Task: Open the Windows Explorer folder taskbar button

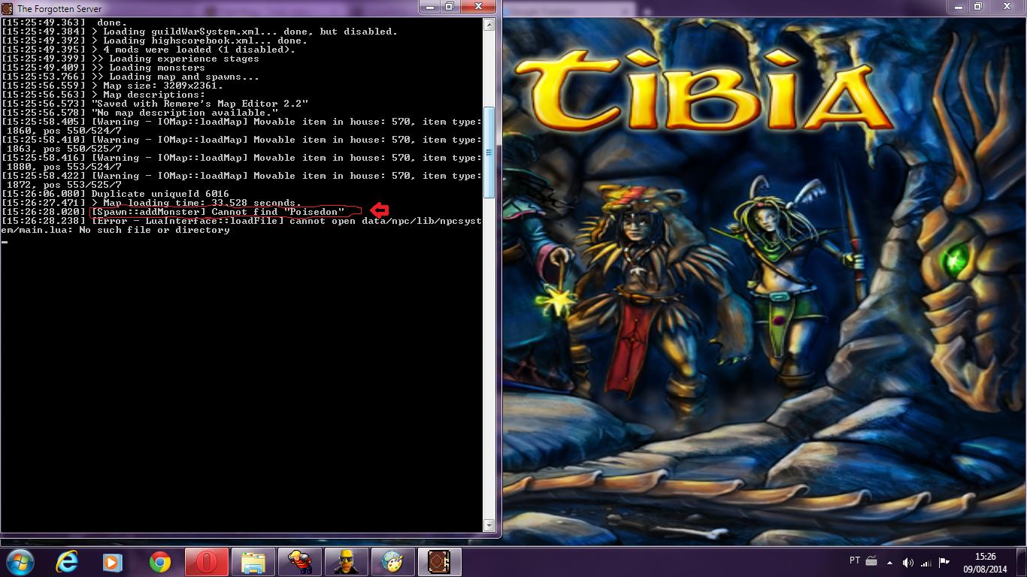Action: pos(253,561)
